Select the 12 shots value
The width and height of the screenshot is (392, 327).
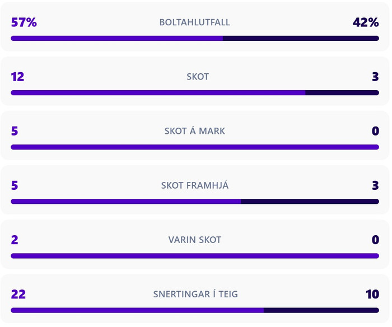point(17,77)
